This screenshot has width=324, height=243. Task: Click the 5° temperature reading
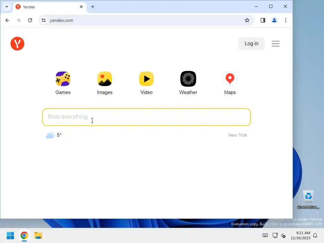tap(59, 135)
